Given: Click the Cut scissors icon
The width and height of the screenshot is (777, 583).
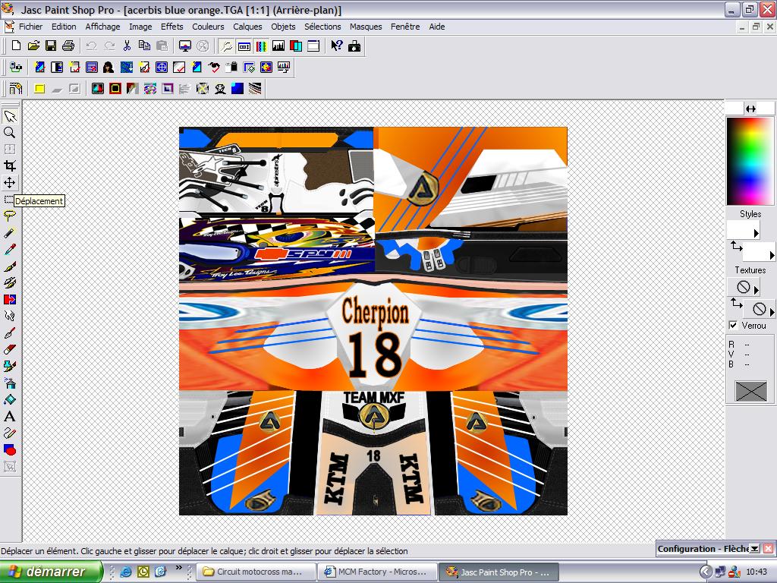Looking at the screenshot, I should point(127,46).
